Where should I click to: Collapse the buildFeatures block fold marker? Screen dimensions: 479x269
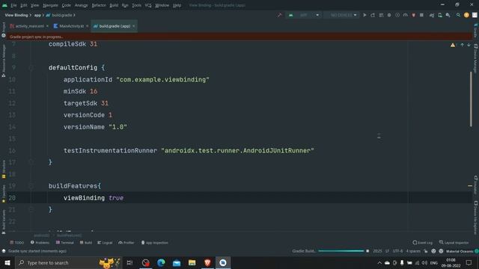(31, 186)
